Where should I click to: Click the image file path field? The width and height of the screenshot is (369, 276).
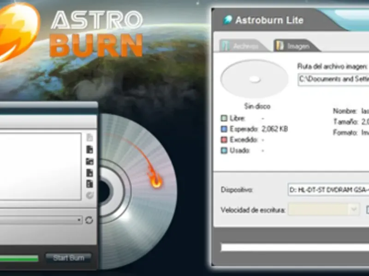(333, 80)
